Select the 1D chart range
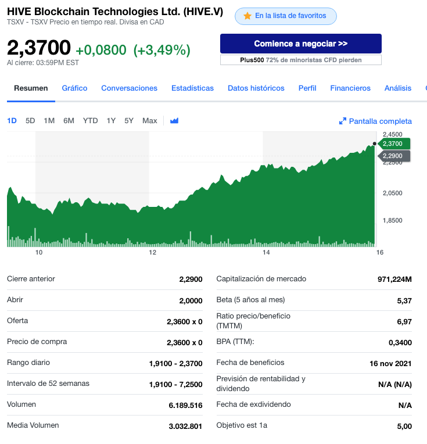Viewport: 427px width, 444px height. point(12,121)
